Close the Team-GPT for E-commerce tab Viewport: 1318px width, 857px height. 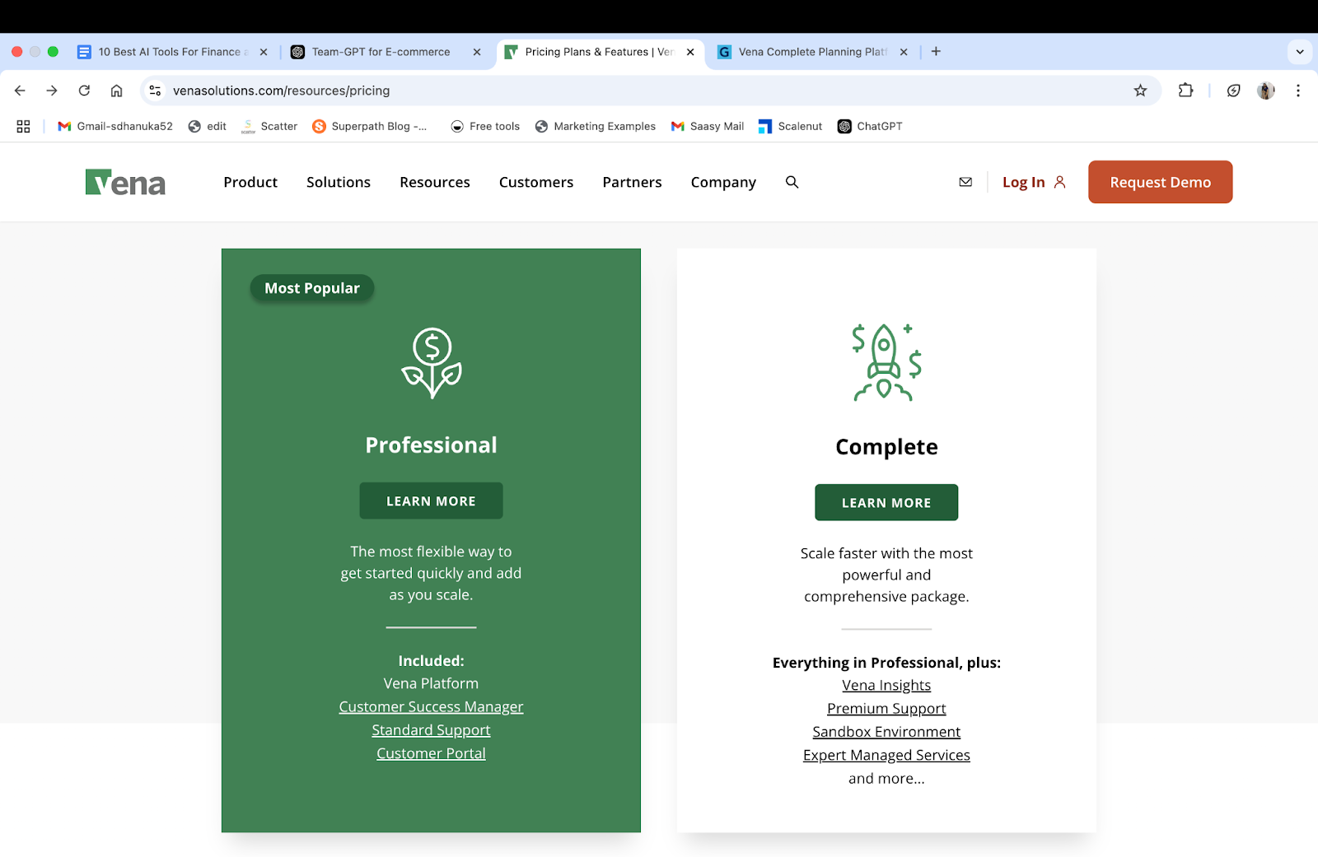(477, 52)
